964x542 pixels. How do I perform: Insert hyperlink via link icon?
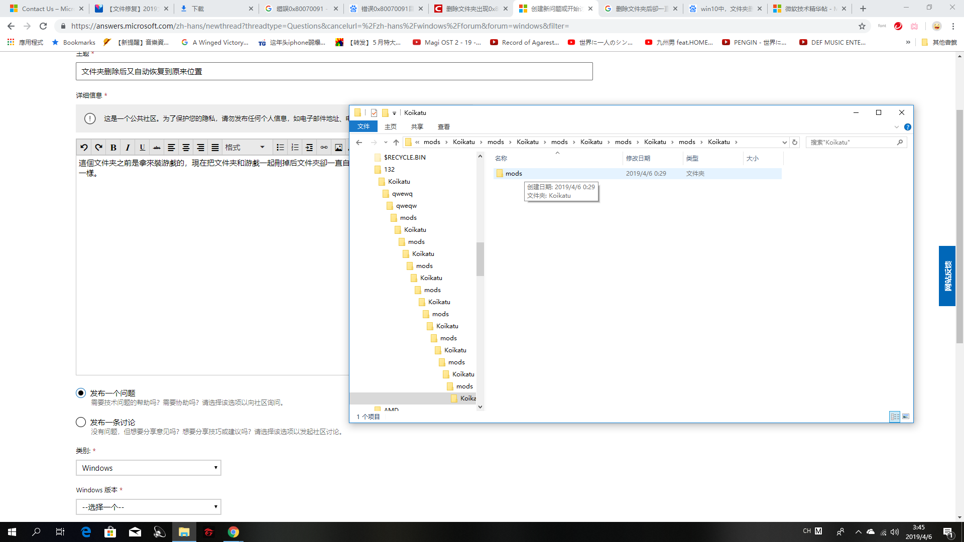click(324, 147)
